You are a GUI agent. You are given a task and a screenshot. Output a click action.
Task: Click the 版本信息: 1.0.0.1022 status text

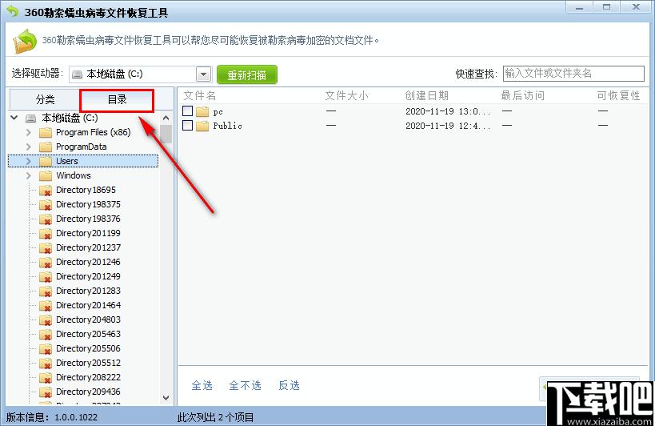pyautogui.click(x=52, y=417)
